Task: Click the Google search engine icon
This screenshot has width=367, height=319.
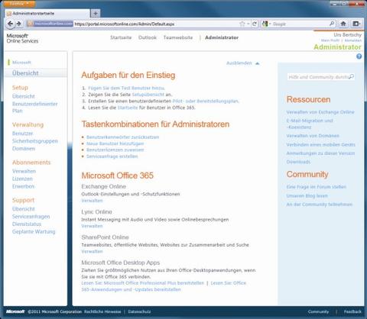Action: click(x=265, y=24)
